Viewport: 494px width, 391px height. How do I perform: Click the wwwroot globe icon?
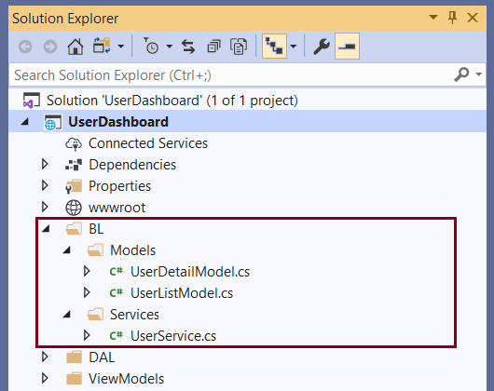(x=74, y=208)
